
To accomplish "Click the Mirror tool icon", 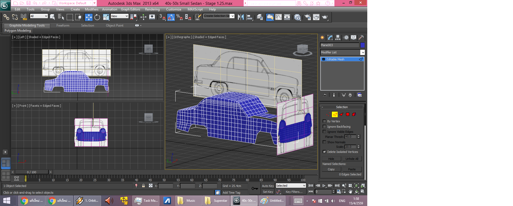I will pyautogui.click(x=241, y=17).
